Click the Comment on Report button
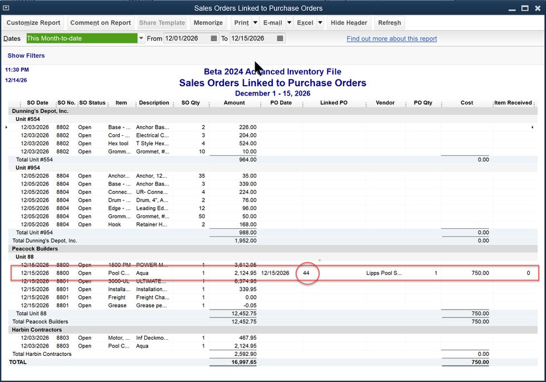The height and width of the screenshot is (382, 546). (x=100, y=23)
